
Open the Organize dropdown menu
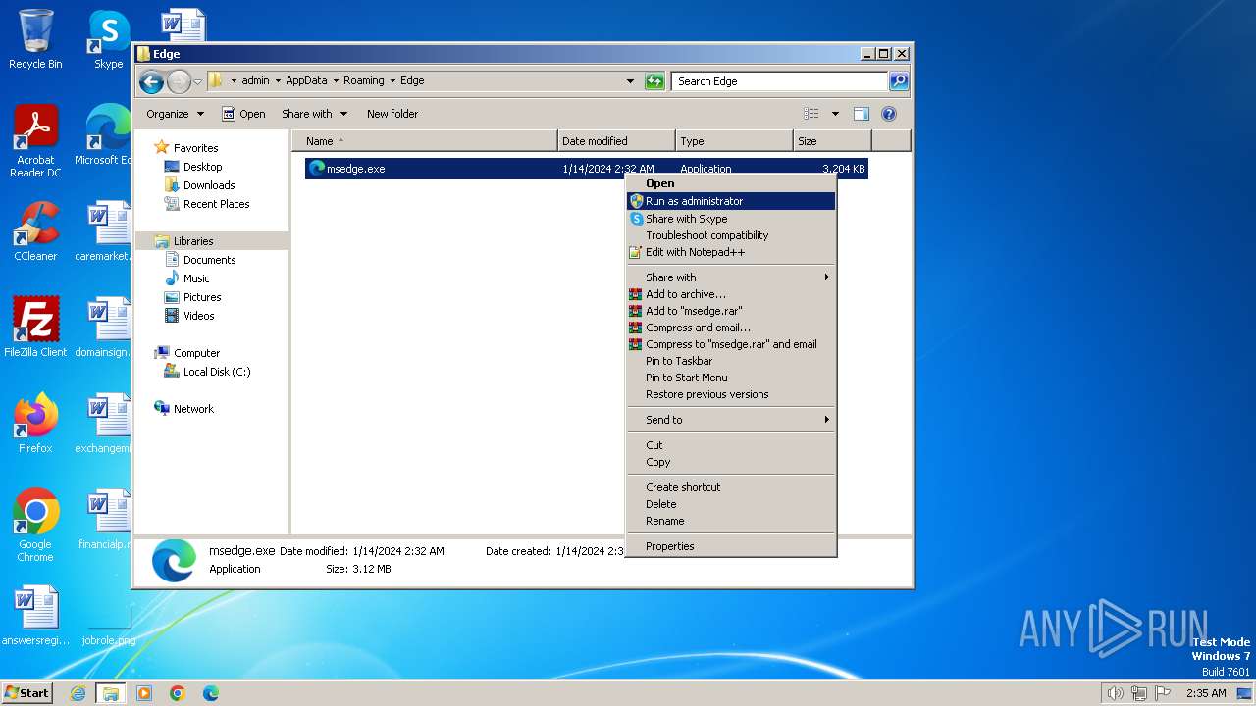[x=175, y=114]
